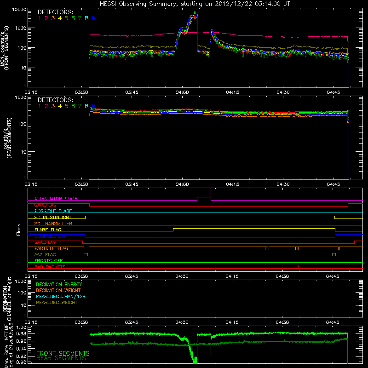Click pink detector 2 in rear segments legend
The image size is (368, 368).
(x=46, y=106)
